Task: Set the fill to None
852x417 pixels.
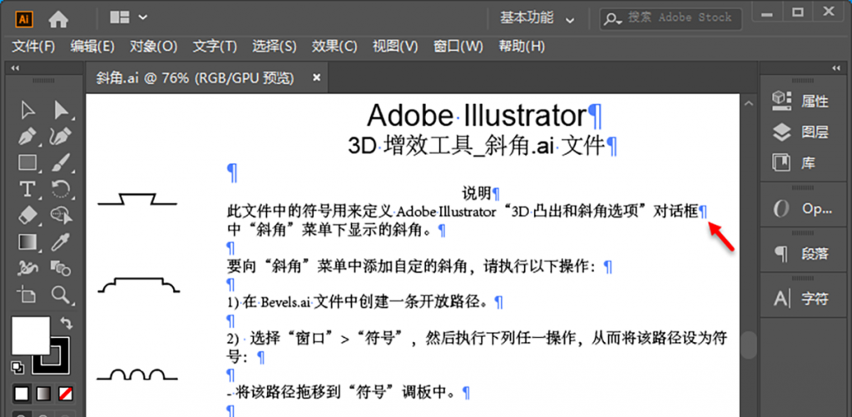Action: (64, 393)
